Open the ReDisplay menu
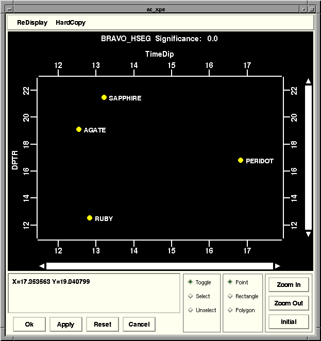Image resolution: width=321 pixels, height=341 pixels. pyautogui.click(x=32, y=23)
